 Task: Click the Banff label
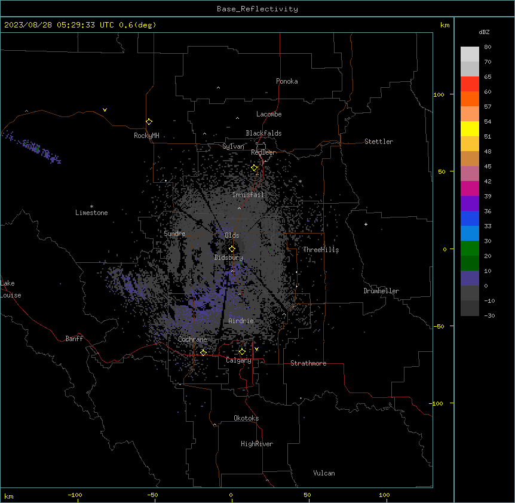click(74, 339)
